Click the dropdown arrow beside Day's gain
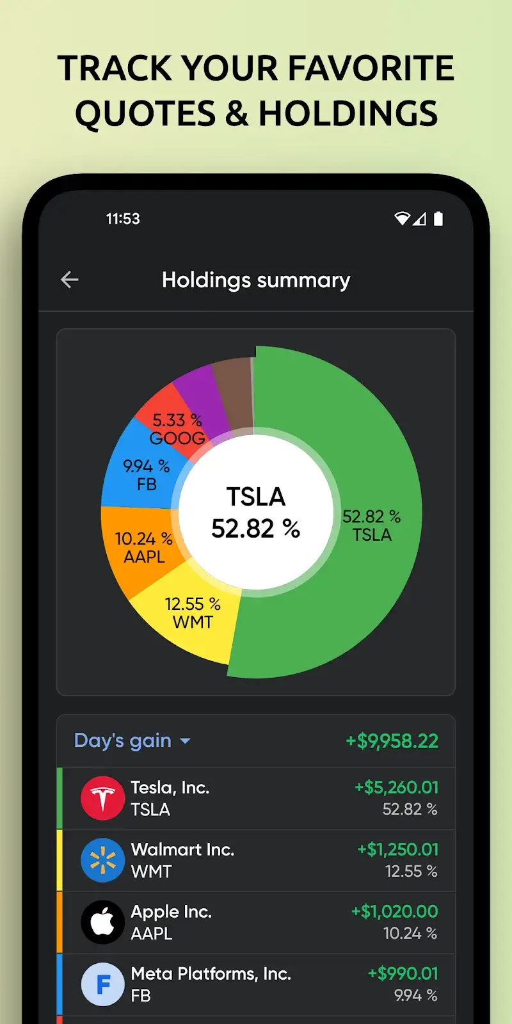 click(x=186, y=741)
